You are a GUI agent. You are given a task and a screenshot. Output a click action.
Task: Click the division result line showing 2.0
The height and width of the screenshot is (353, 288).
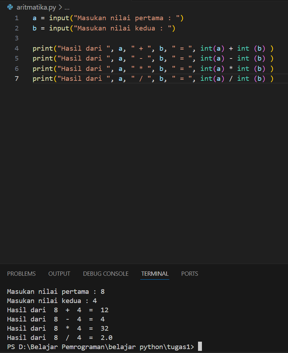[x=57, y=337]
